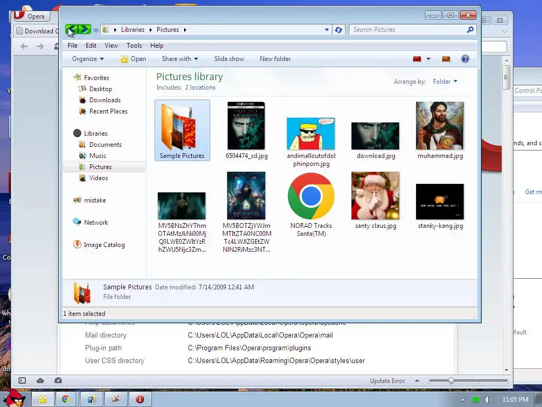This screenshot has width=542, height=407.
Task: Select NORAD Tracks Santa Chrome shortcut
Action: click(311, 205)
